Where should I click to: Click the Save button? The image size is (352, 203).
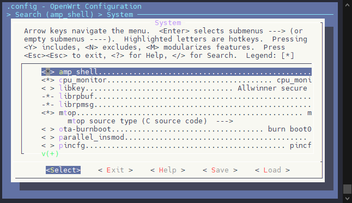(220, 170)
